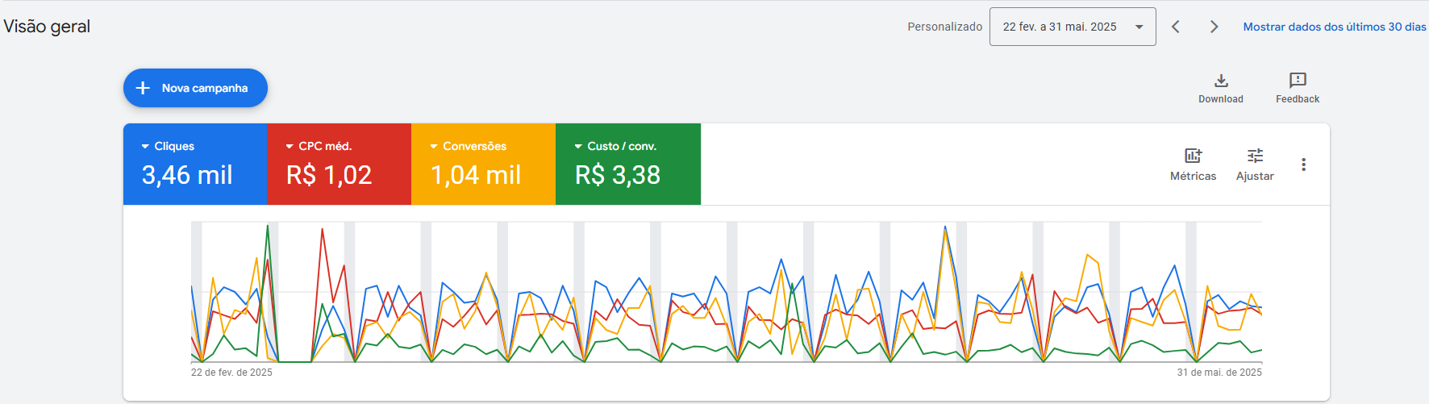Open the Feedback icon
Screen dimensions: 1429x404
click(1297, 81)
